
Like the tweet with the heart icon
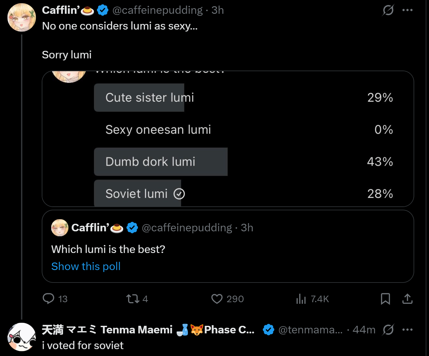tap(217, 299)
